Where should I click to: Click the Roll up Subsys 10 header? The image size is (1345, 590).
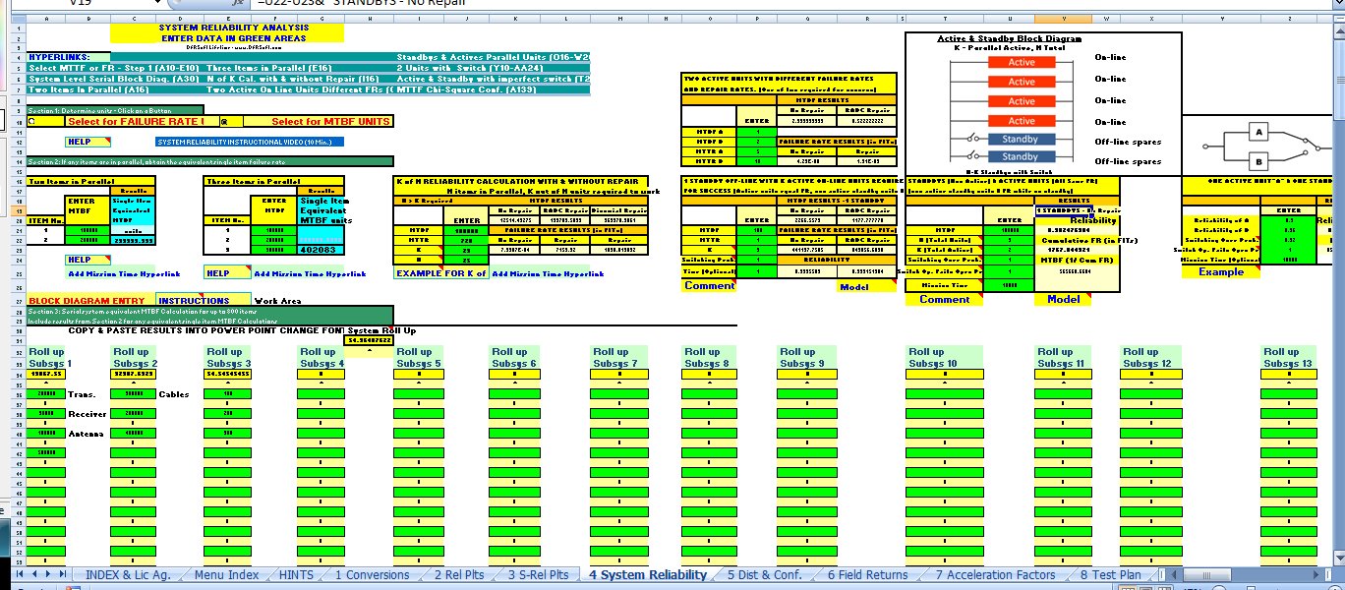click(x=945, y=357)
